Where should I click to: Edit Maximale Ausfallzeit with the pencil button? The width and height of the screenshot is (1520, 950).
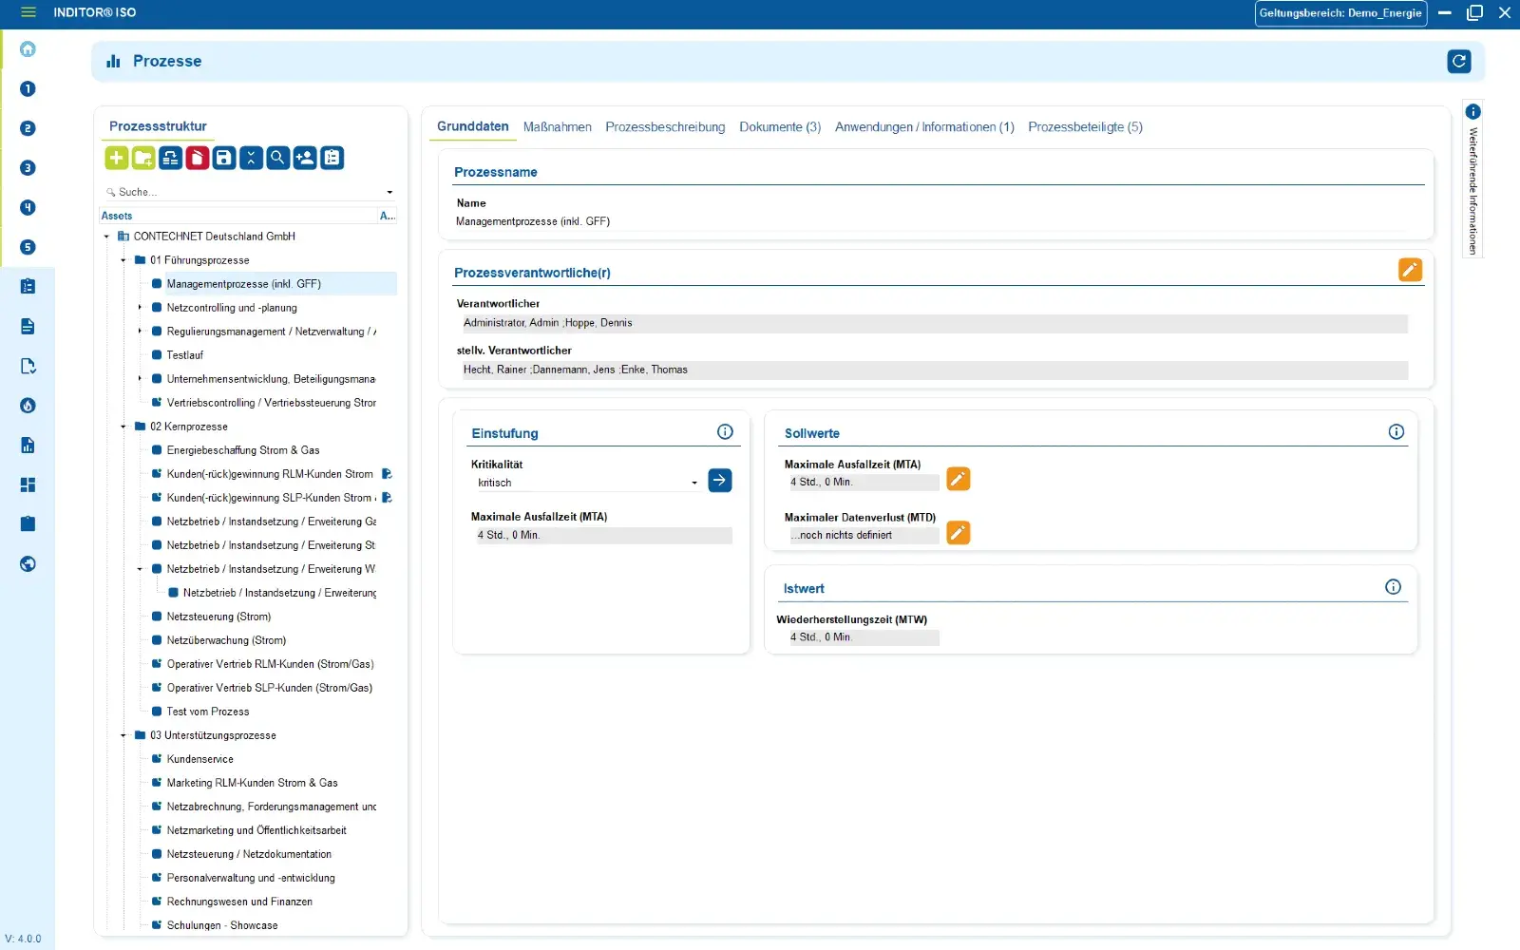pos(958,479)
